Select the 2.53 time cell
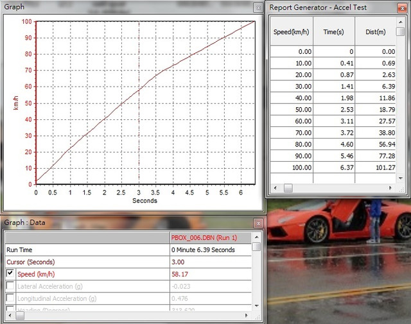Viewport: 411px width, 324px height. point(334,110)
